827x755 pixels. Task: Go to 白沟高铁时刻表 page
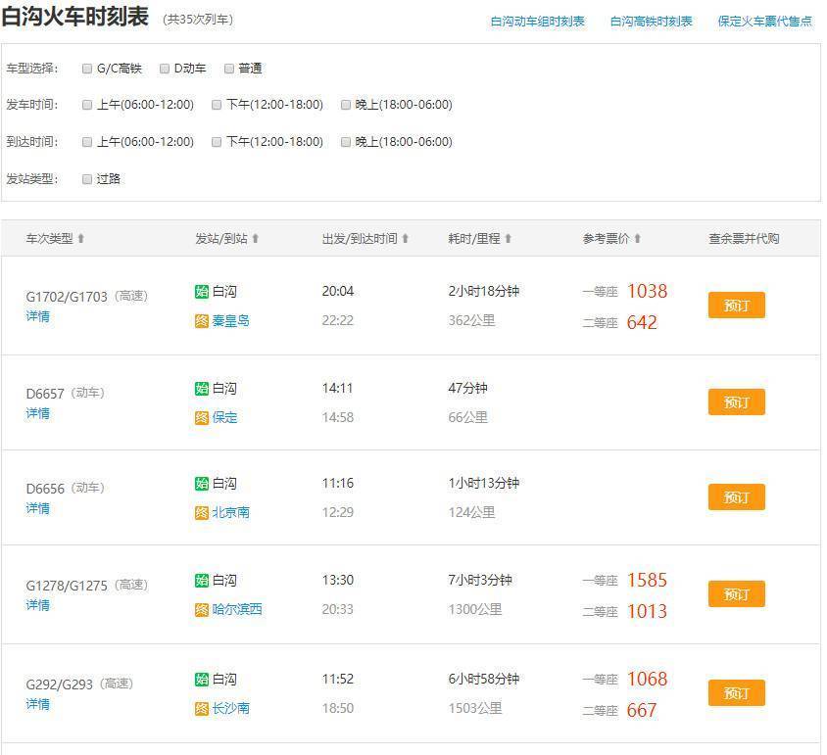(x=651, y=22)
